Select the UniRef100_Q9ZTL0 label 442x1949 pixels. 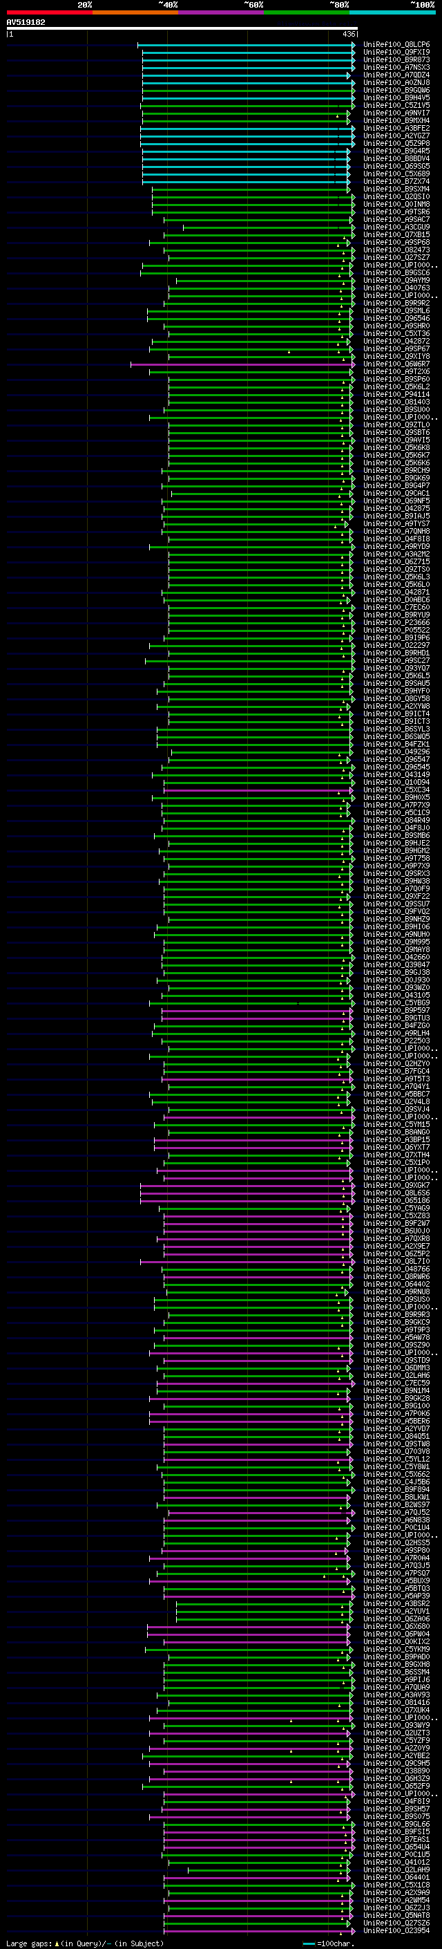[396, 425]
